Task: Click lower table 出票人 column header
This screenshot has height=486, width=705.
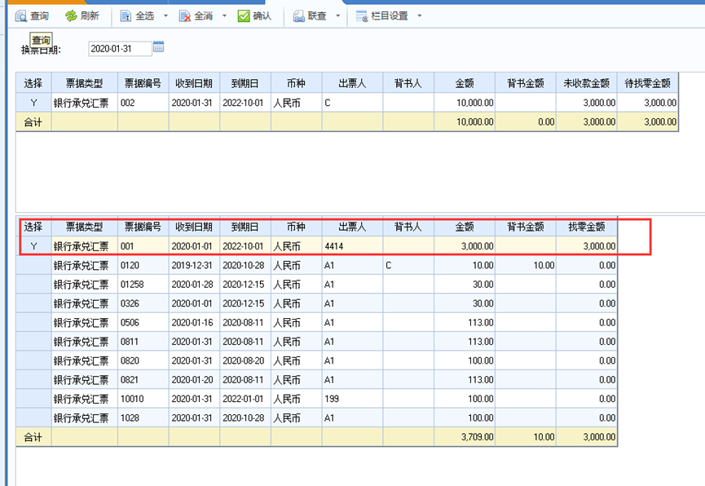Action: 352,227
